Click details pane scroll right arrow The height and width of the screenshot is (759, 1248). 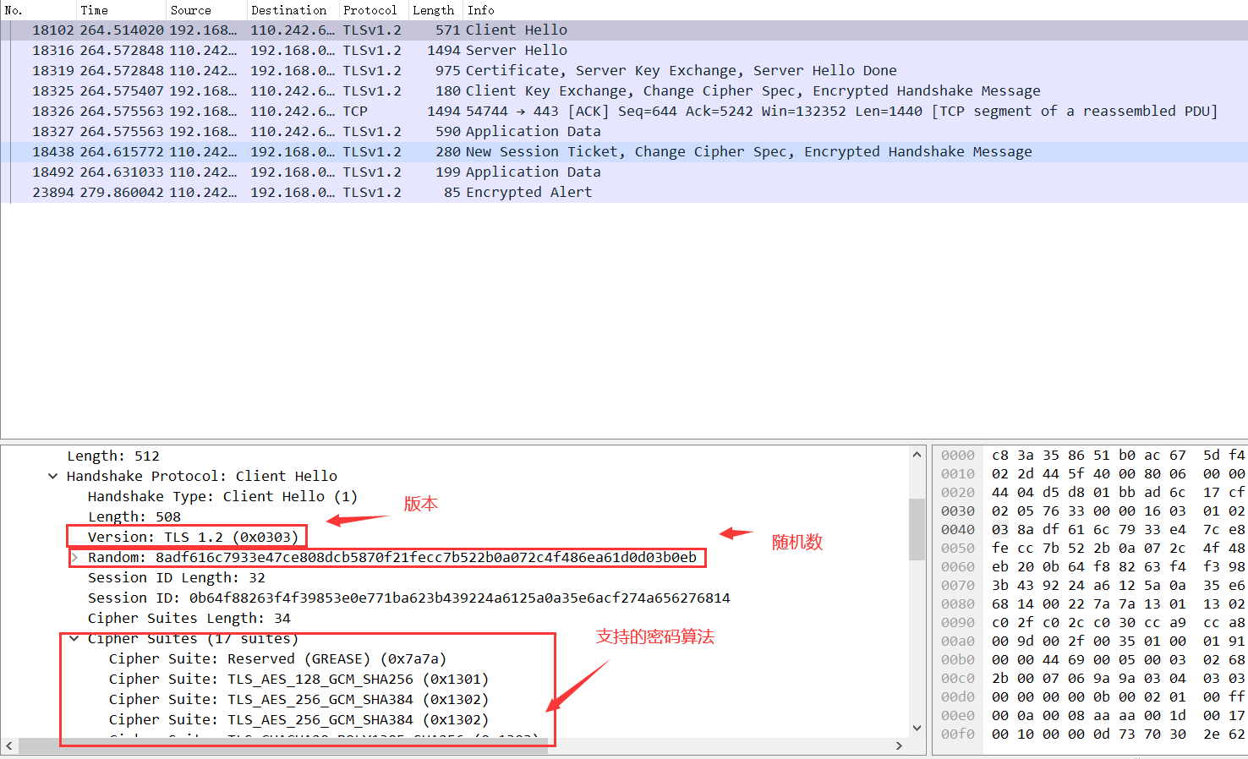tap(899, 746)
